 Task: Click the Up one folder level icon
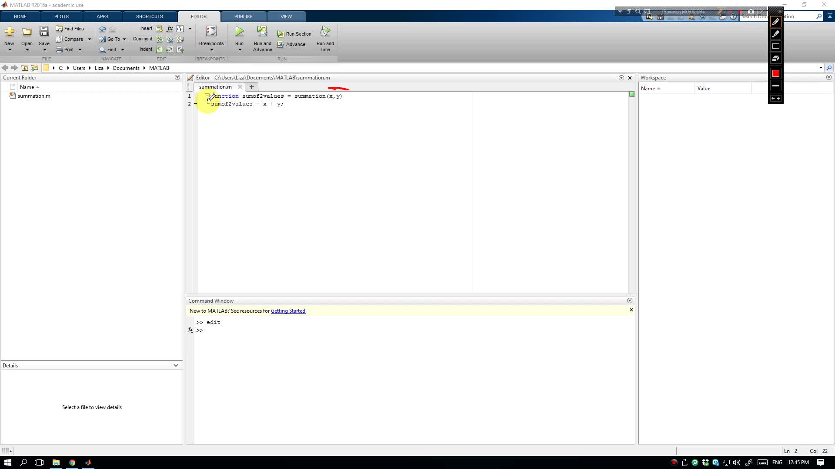pos(25,68)
